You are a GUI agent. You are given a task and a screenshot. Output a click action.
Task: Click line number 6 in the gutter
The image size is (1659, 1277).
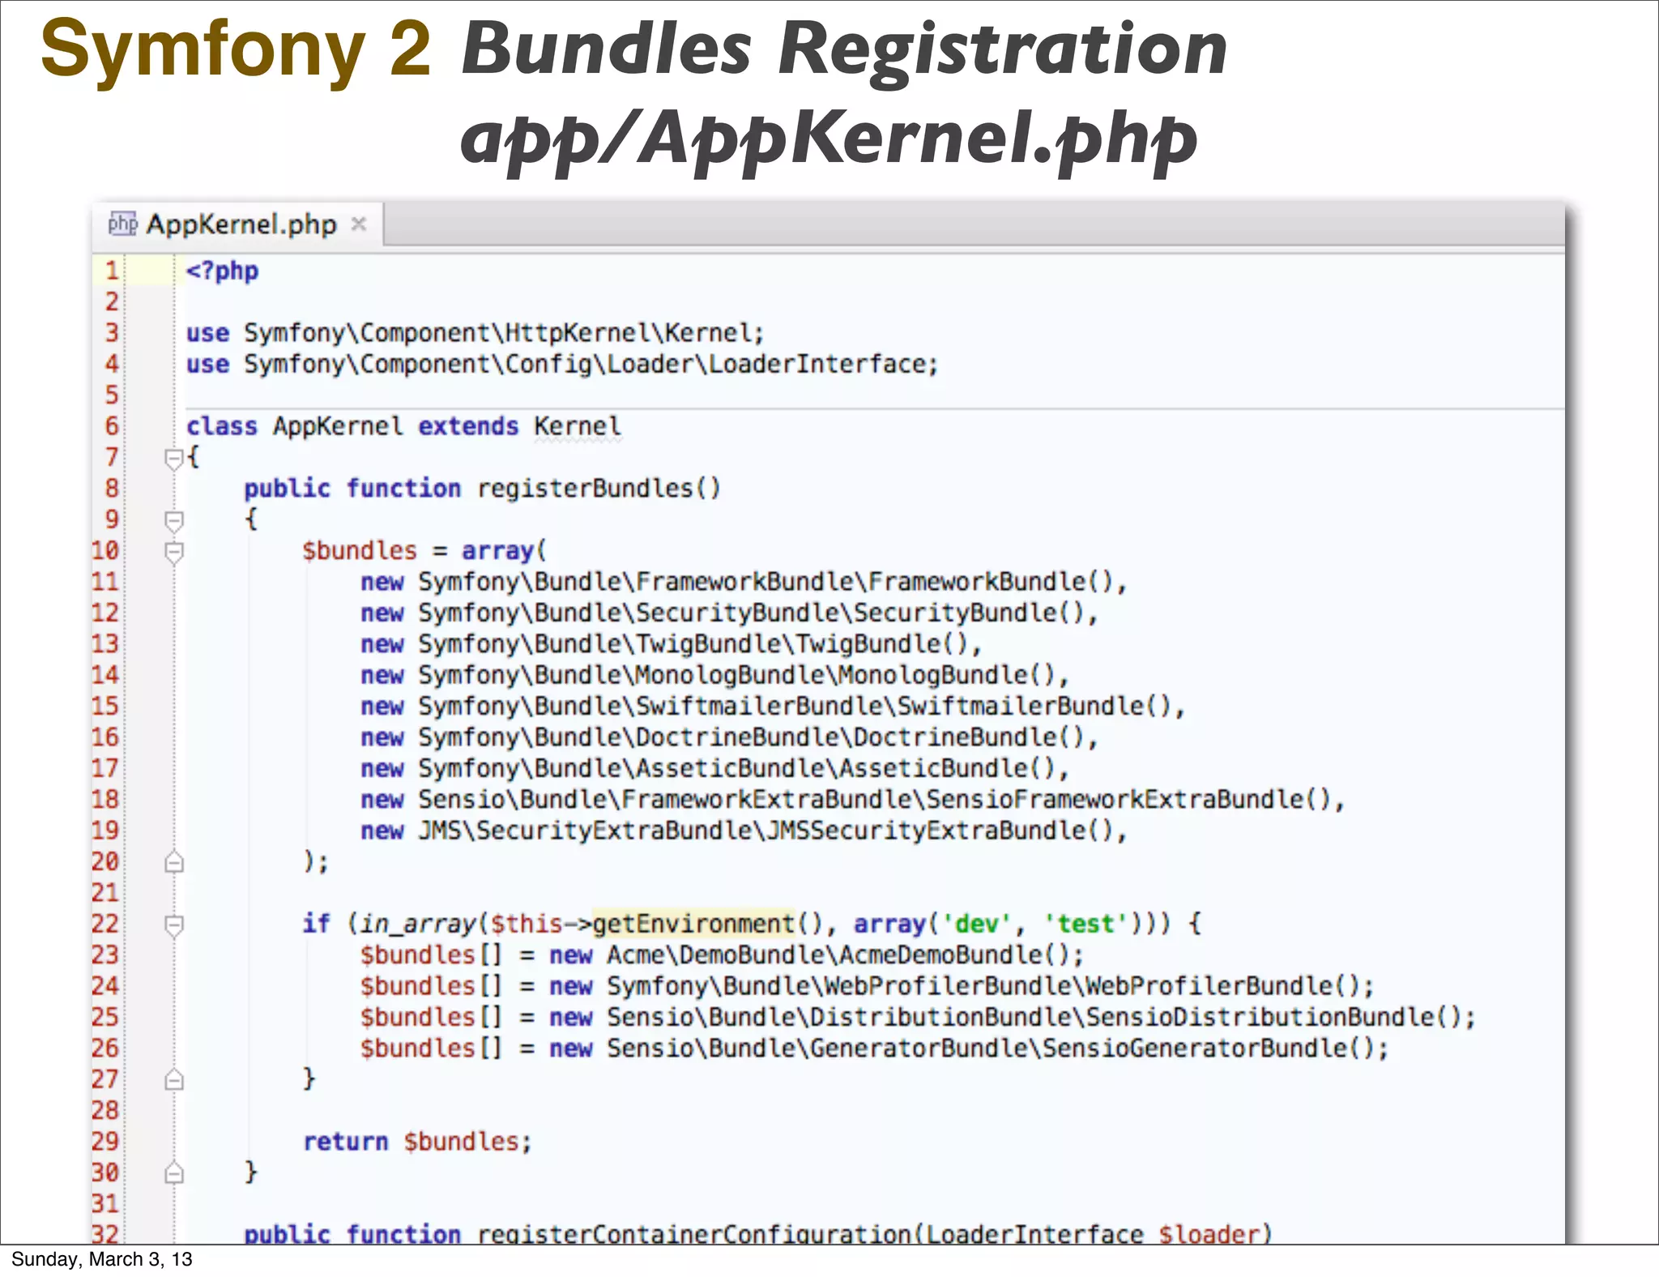tap(112, 426)
